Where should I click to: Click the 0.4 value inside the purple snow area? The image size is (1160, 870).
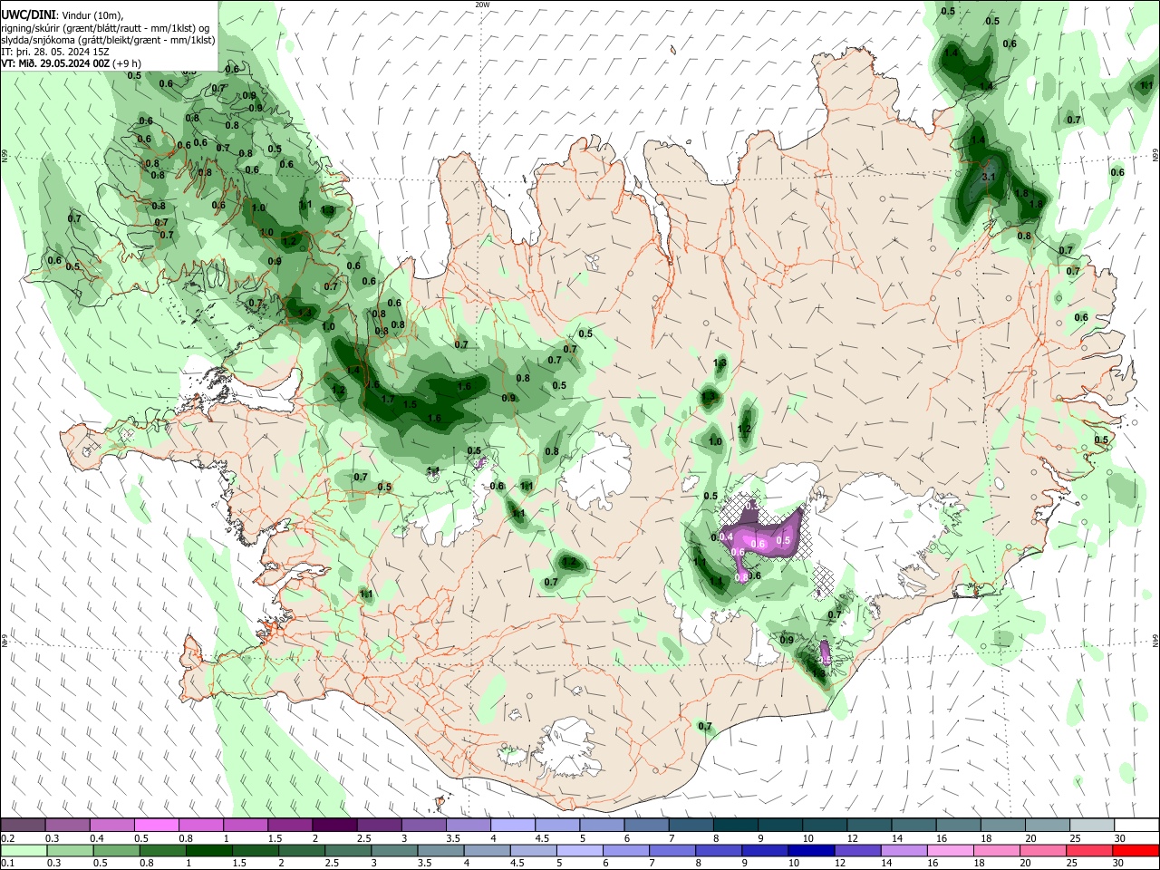pos(726,537)
